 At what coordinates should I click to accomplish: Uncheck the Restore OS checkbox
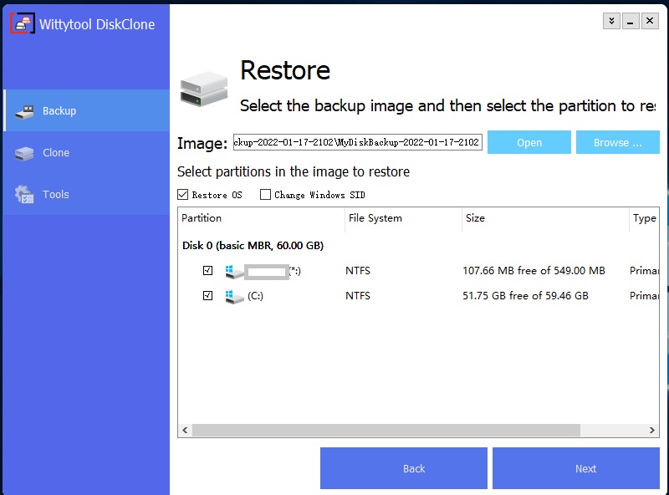pyautogui.click(x=182, y=195)
